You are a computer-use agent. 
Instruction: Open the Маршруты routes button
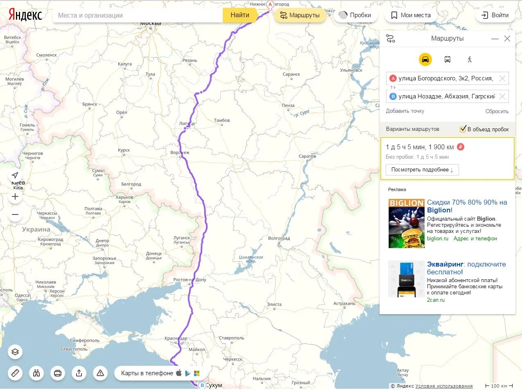coord(300,15)
